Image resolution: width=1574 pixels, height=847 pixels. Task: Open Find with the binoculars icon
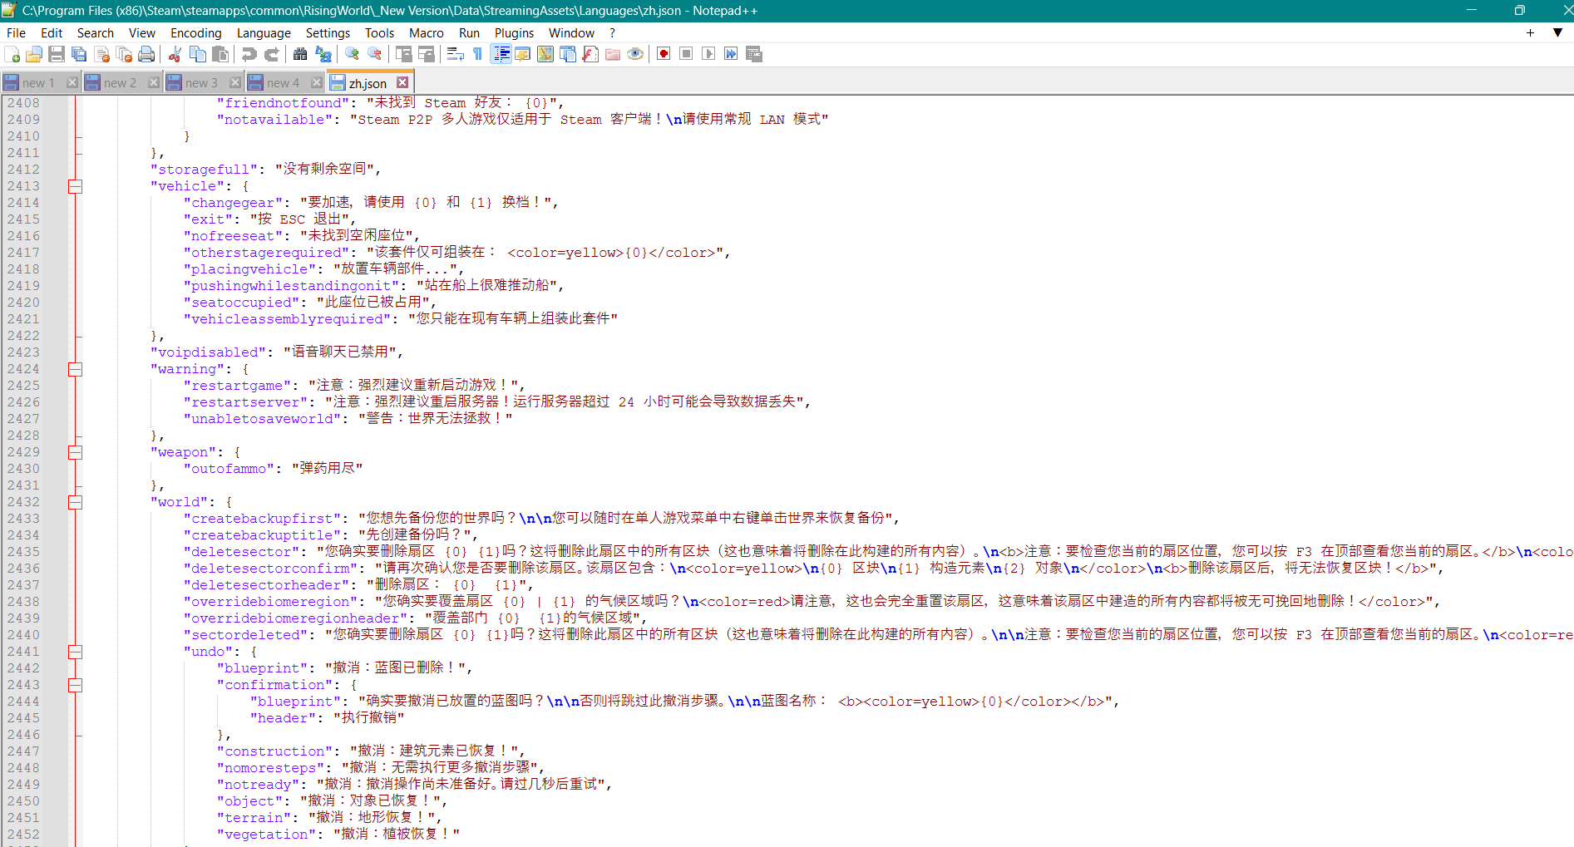click(300, 54)
